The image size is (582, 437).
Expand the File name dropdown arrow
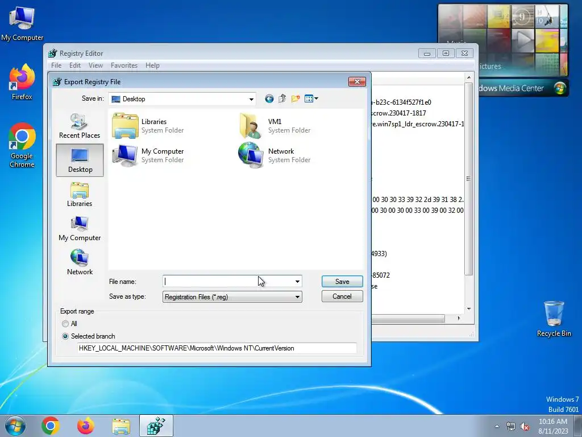click(x=297, y=282)
